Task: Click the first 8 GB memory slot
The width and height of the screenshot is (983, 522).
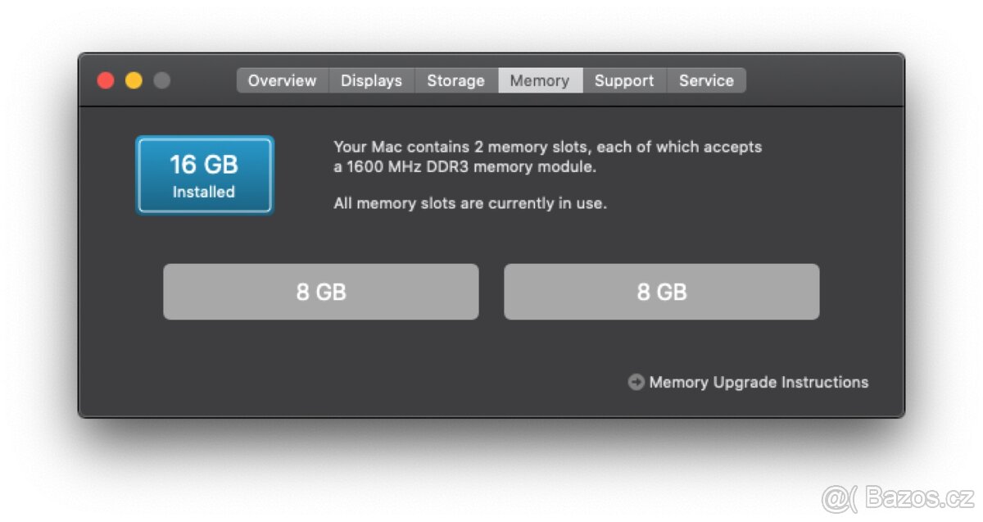Action: pos(321,291)
